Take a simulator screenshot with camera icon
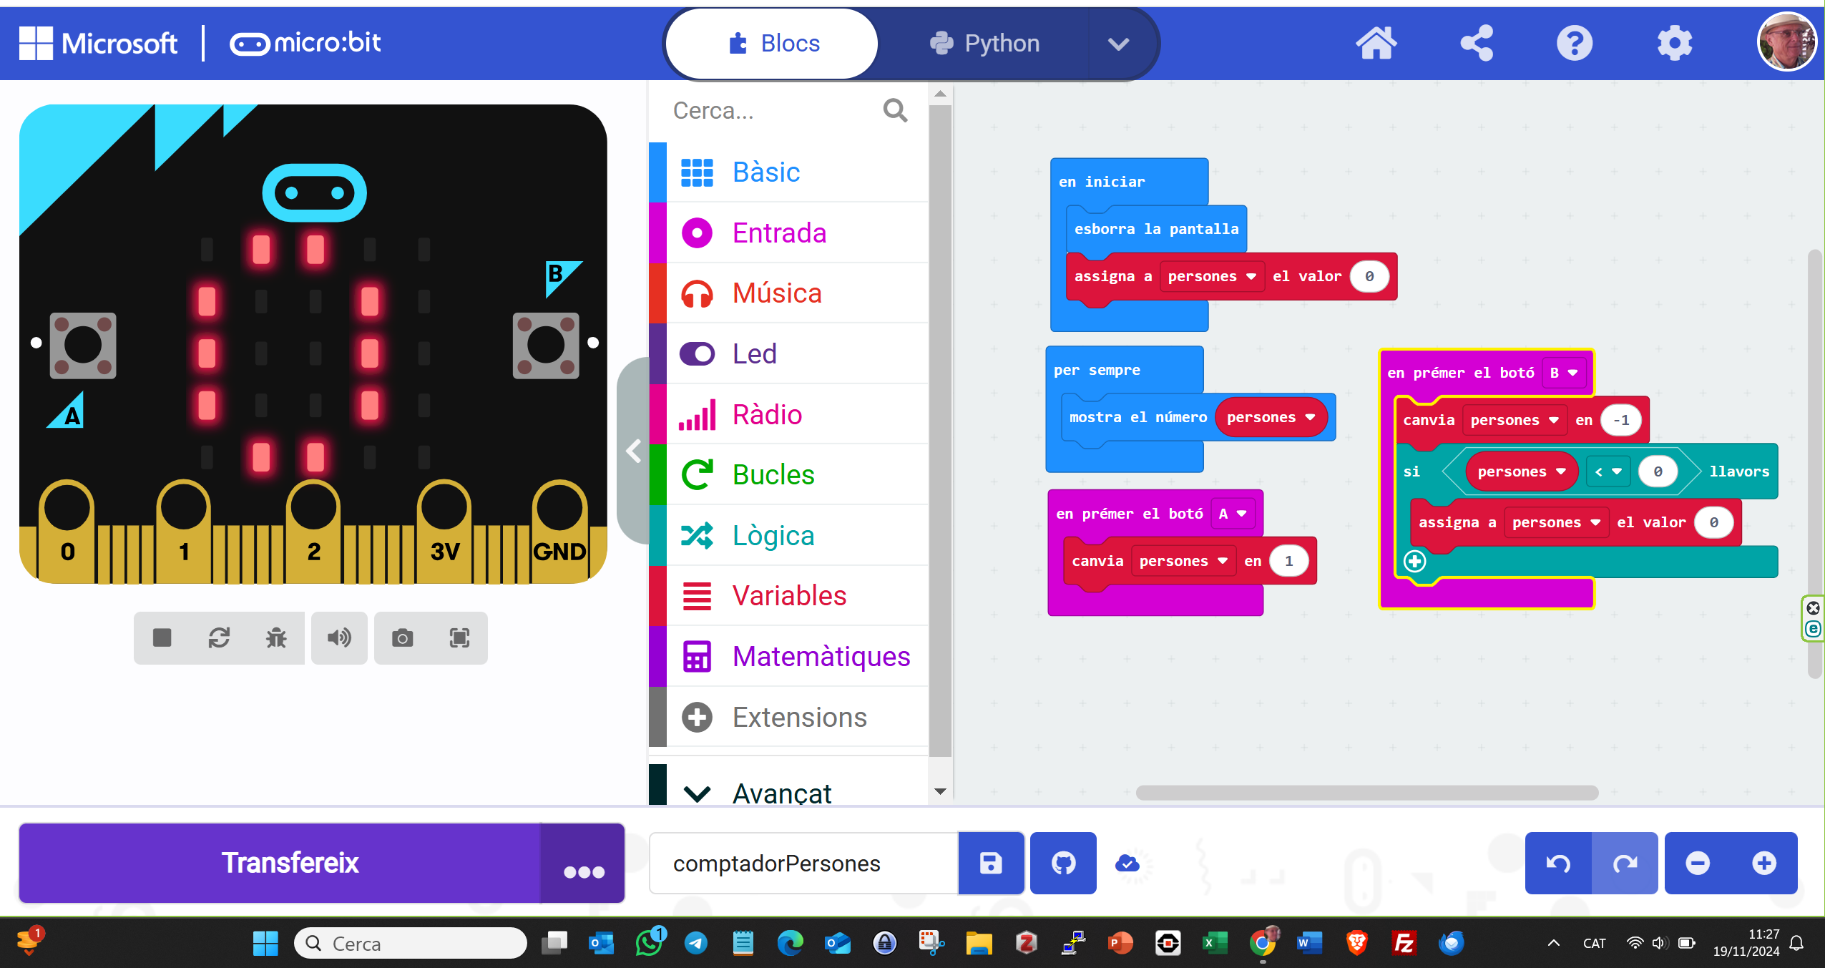 (402, 637)
